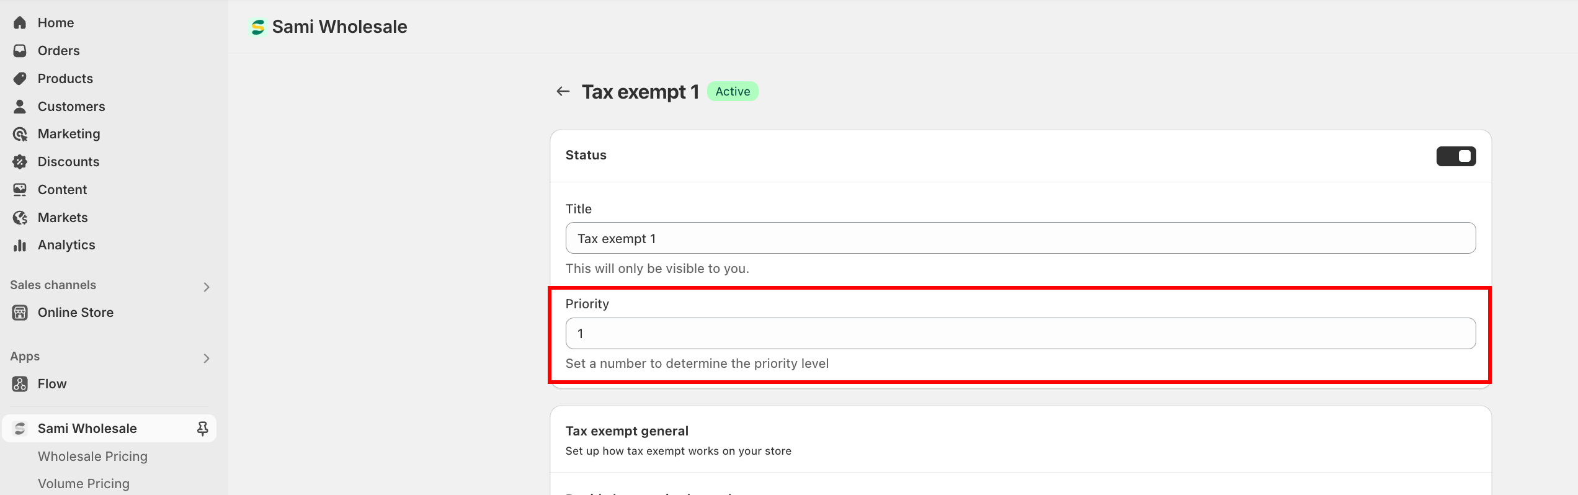This screenshot has height=495, width=1578.
Task: Open Volume Pricing submenu item
Action: (x=84, y=484)
